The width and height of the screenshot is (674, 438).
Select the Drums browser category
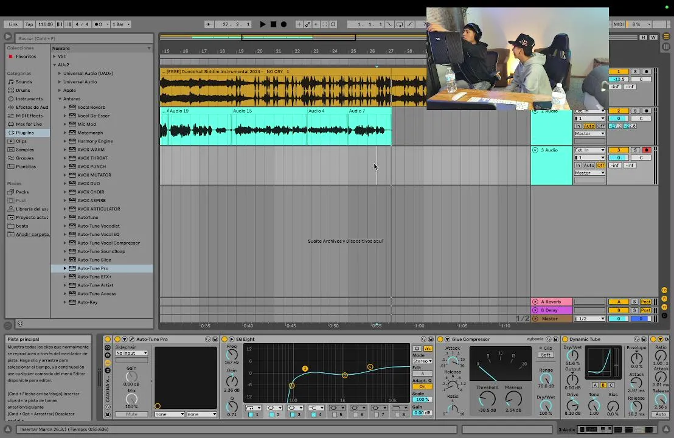23,90
